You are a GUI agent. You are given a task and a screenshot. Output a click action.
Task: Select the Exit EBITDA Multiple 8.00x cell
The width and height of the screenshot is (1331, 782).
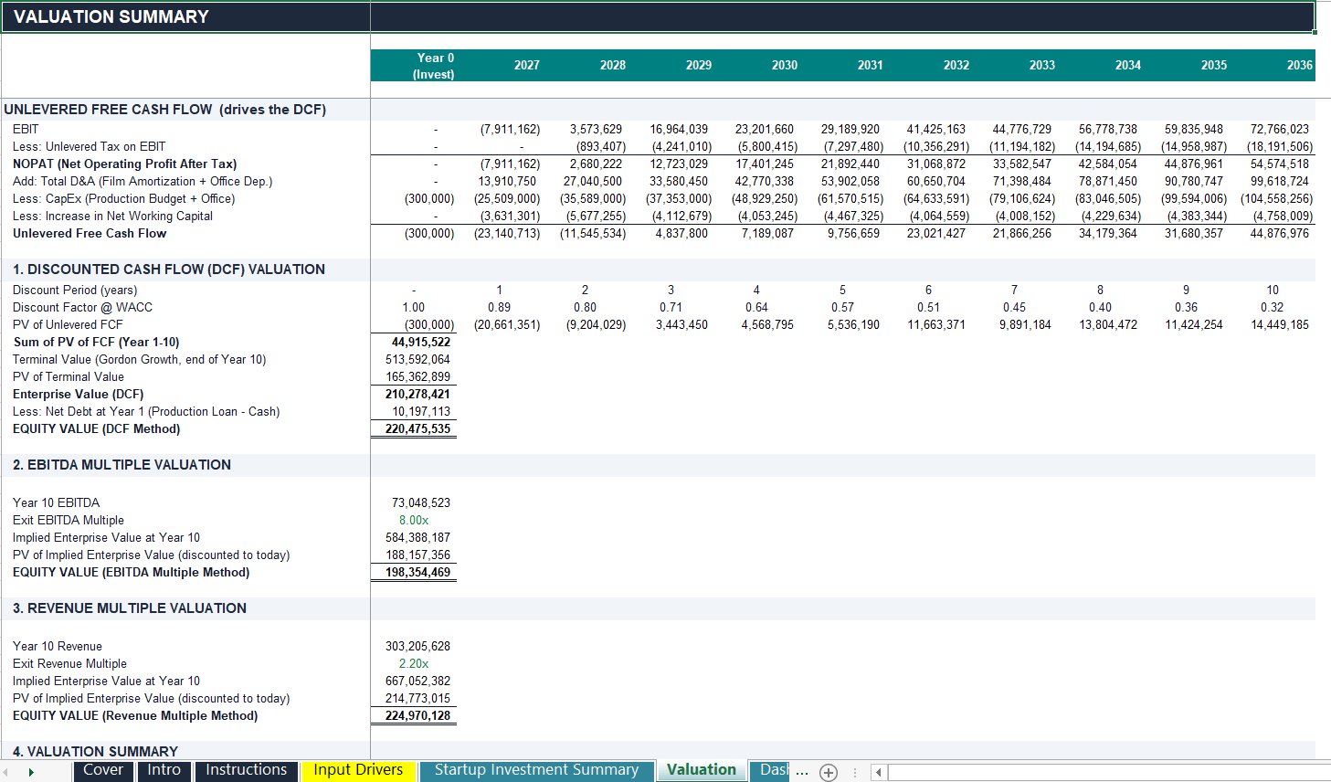(414, 520)
